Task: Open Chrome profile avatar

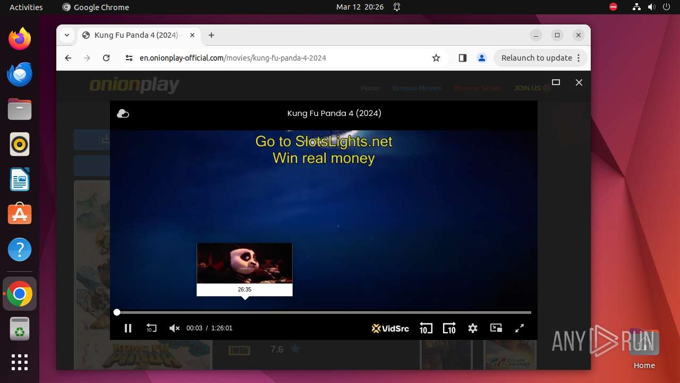Action: tap(482, 58)
